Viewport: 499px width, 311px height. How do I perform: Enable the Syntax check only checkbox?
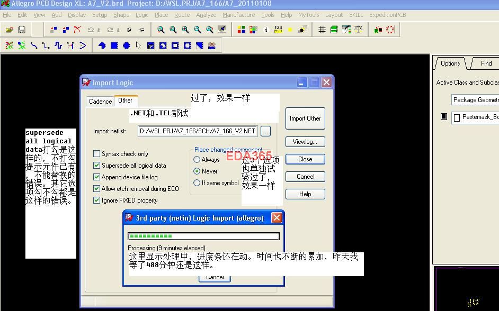coord(97,154)
